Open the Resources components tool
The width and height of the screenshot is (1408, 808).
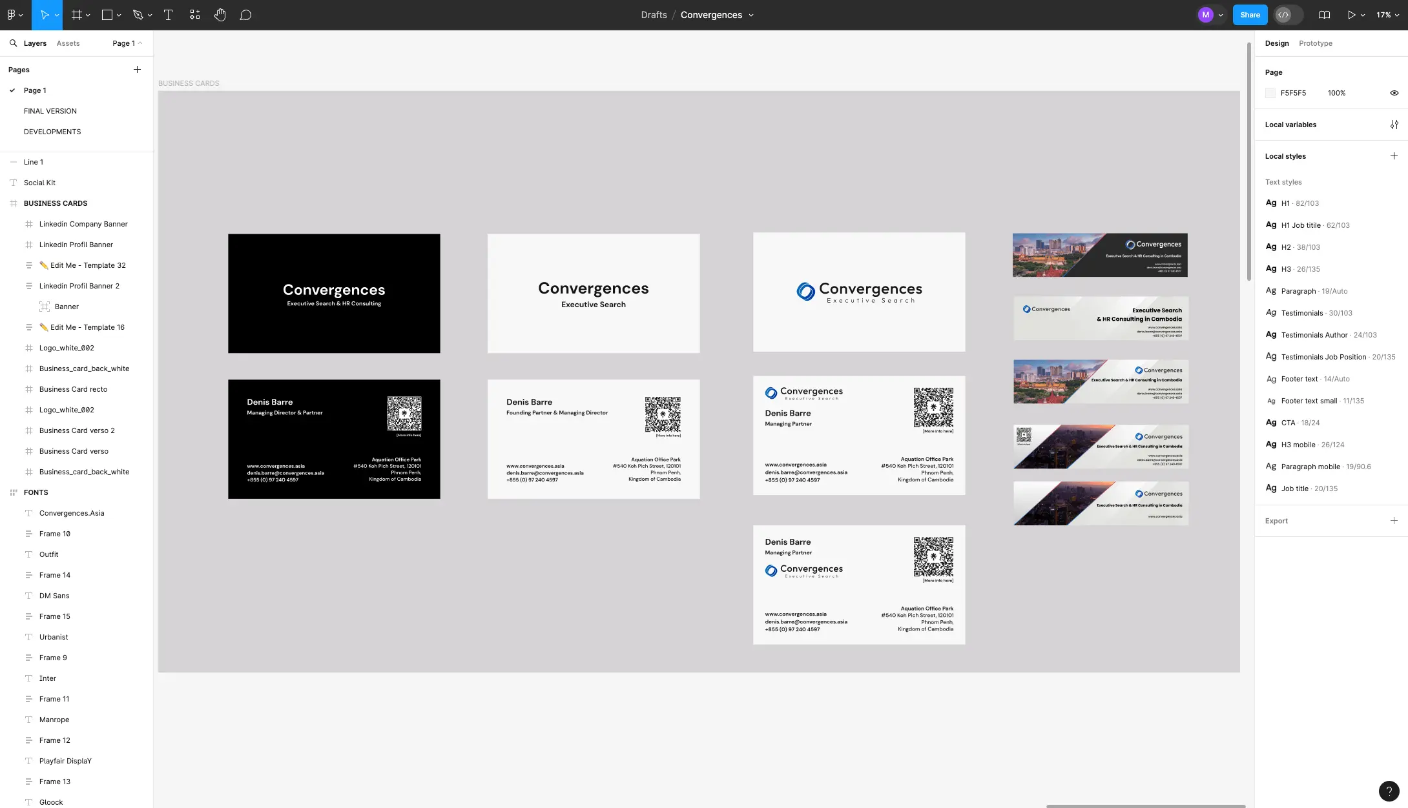pos(194,15)
